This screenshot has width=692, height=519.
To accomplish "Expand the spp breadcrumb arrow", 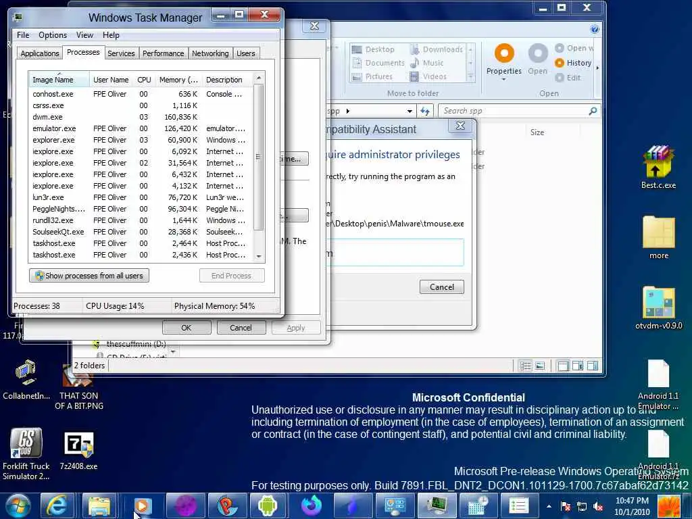I will 348,112.
